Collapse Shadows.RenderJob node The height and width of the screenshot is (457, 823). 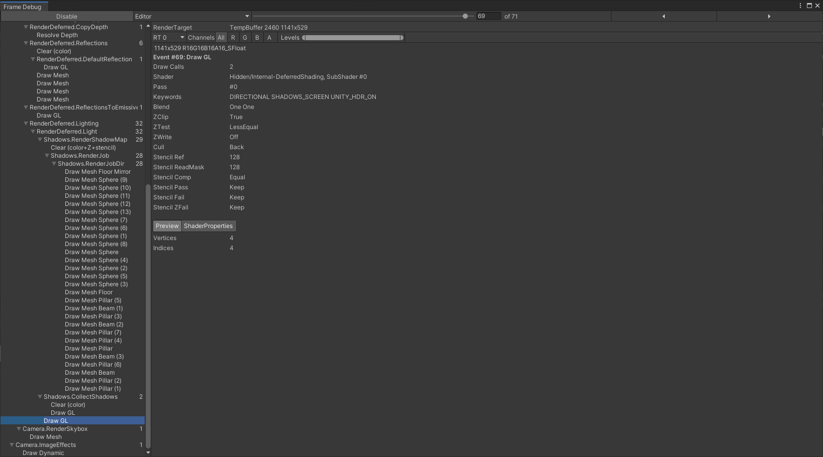[47, 156]
